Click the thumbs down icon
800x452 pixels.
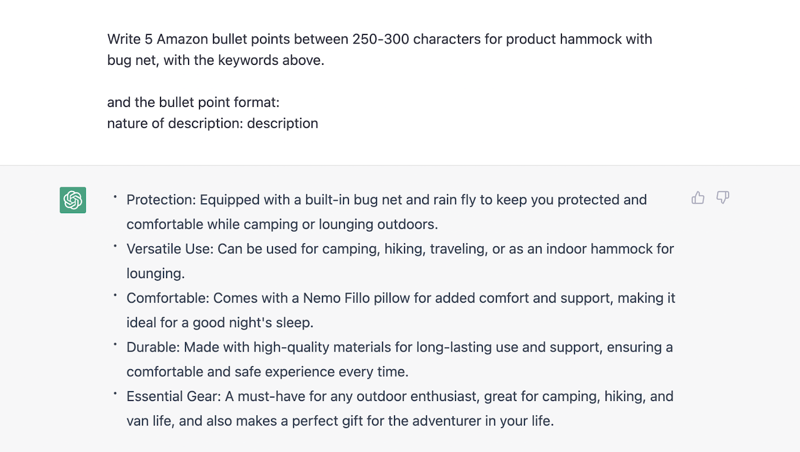pos(722,198)
